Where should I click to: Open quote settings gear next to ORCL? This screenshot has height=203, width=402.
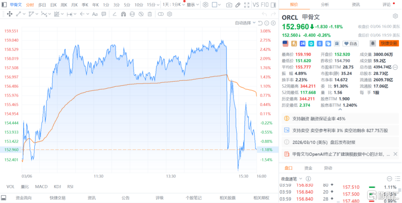pyautogui.click(x=395, y=17)
